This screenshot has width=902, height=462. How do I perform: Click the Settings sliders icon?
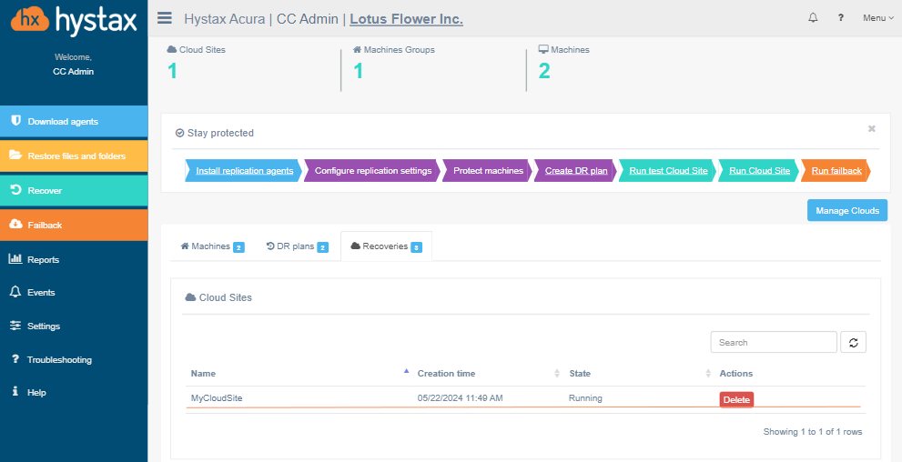point(15,326)
